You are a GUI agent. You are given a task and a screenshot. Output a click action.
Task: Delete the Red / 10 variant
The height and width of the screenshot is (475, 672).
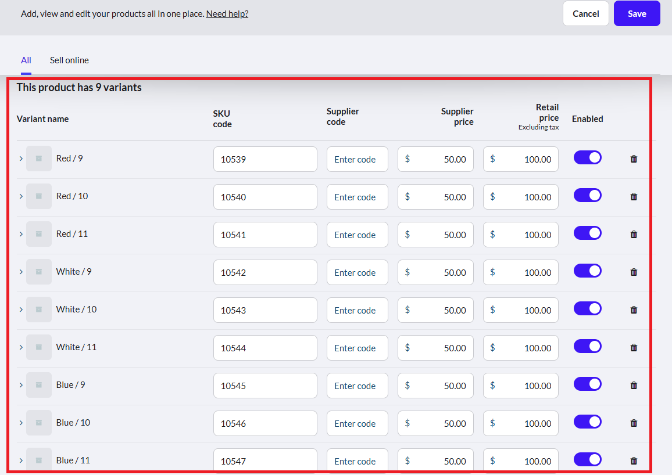[x=634, y=196]
